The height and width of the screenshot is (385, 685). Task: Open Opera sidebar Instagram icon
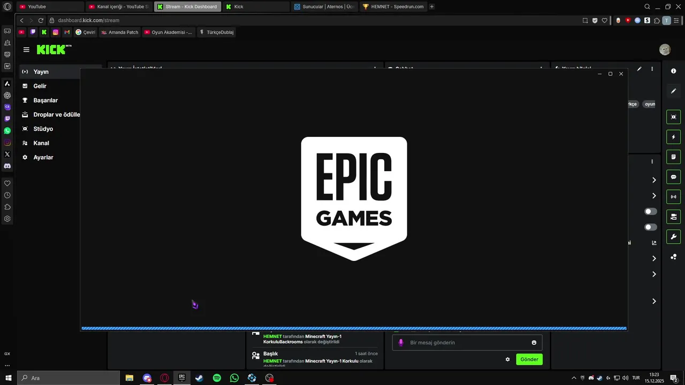coord(7,143)
